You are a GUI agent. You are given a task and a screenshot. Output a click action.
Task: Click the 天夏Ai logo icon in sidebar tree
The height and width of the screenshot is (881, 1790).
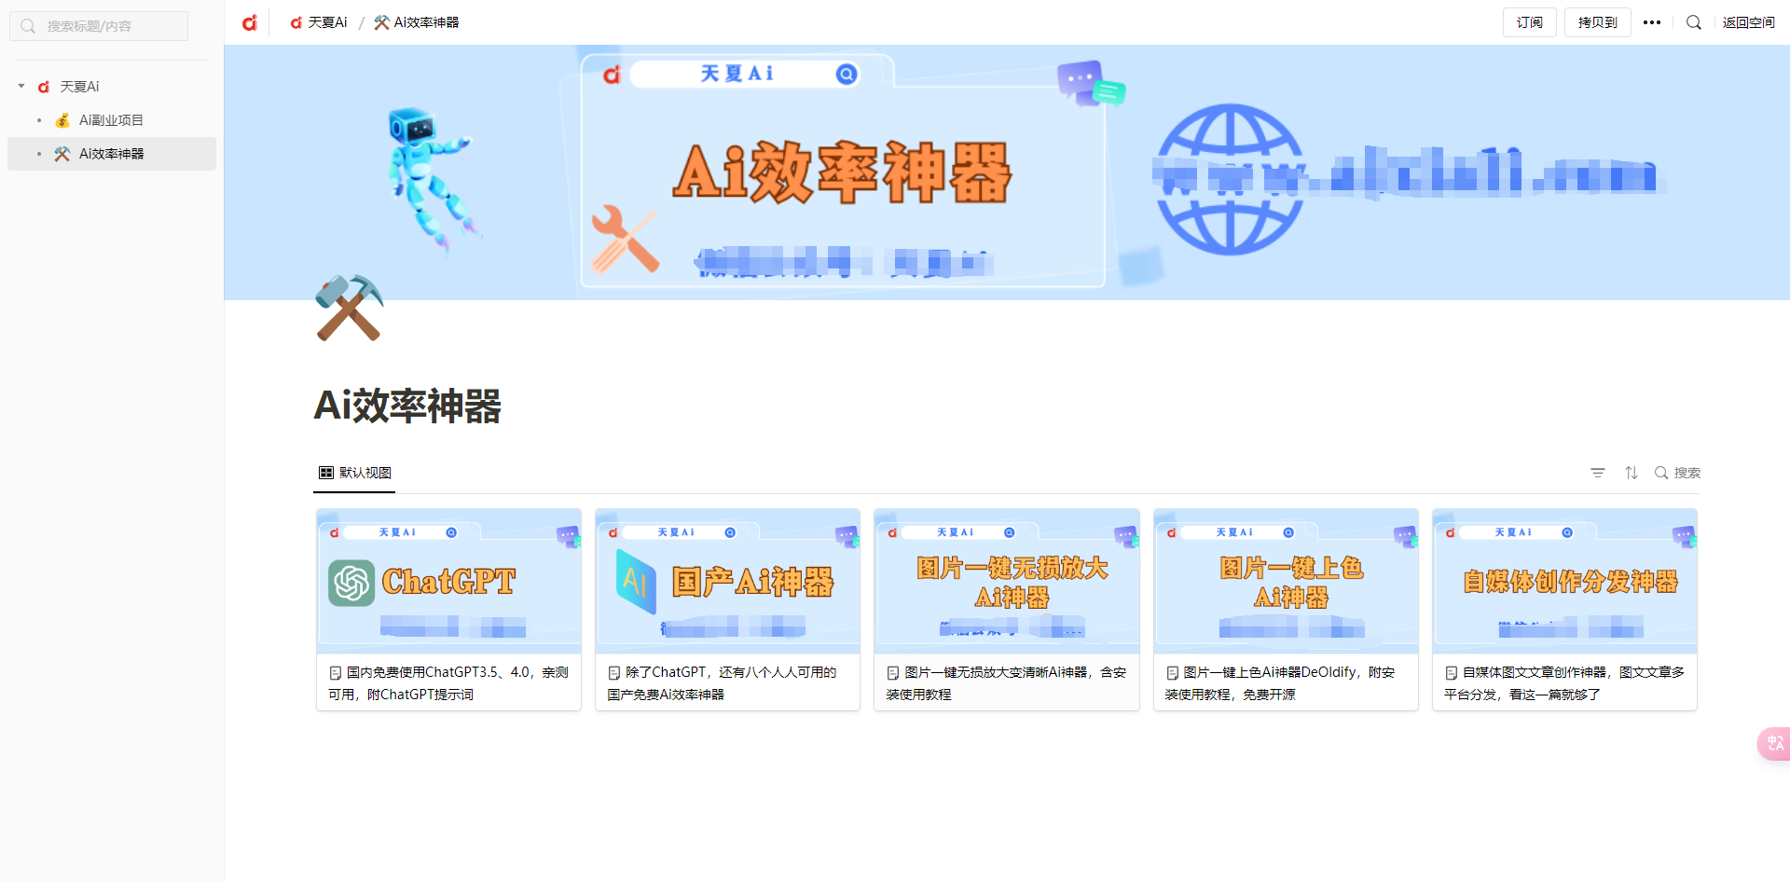point(44,87)
